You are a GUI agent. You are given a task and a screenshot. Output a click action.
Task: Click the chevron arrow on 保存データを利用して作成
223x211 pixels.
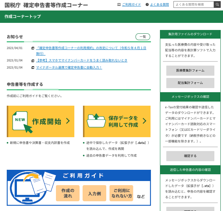tap(145, 121)
